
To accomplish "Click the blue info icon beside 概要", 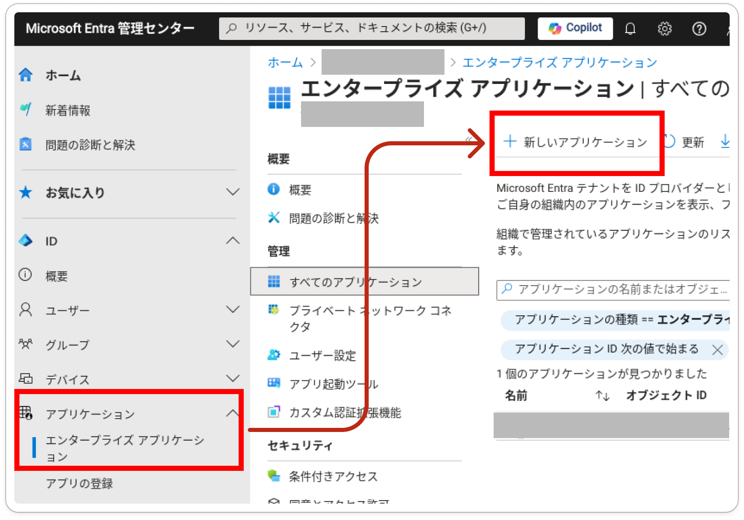I will [274, 189].
